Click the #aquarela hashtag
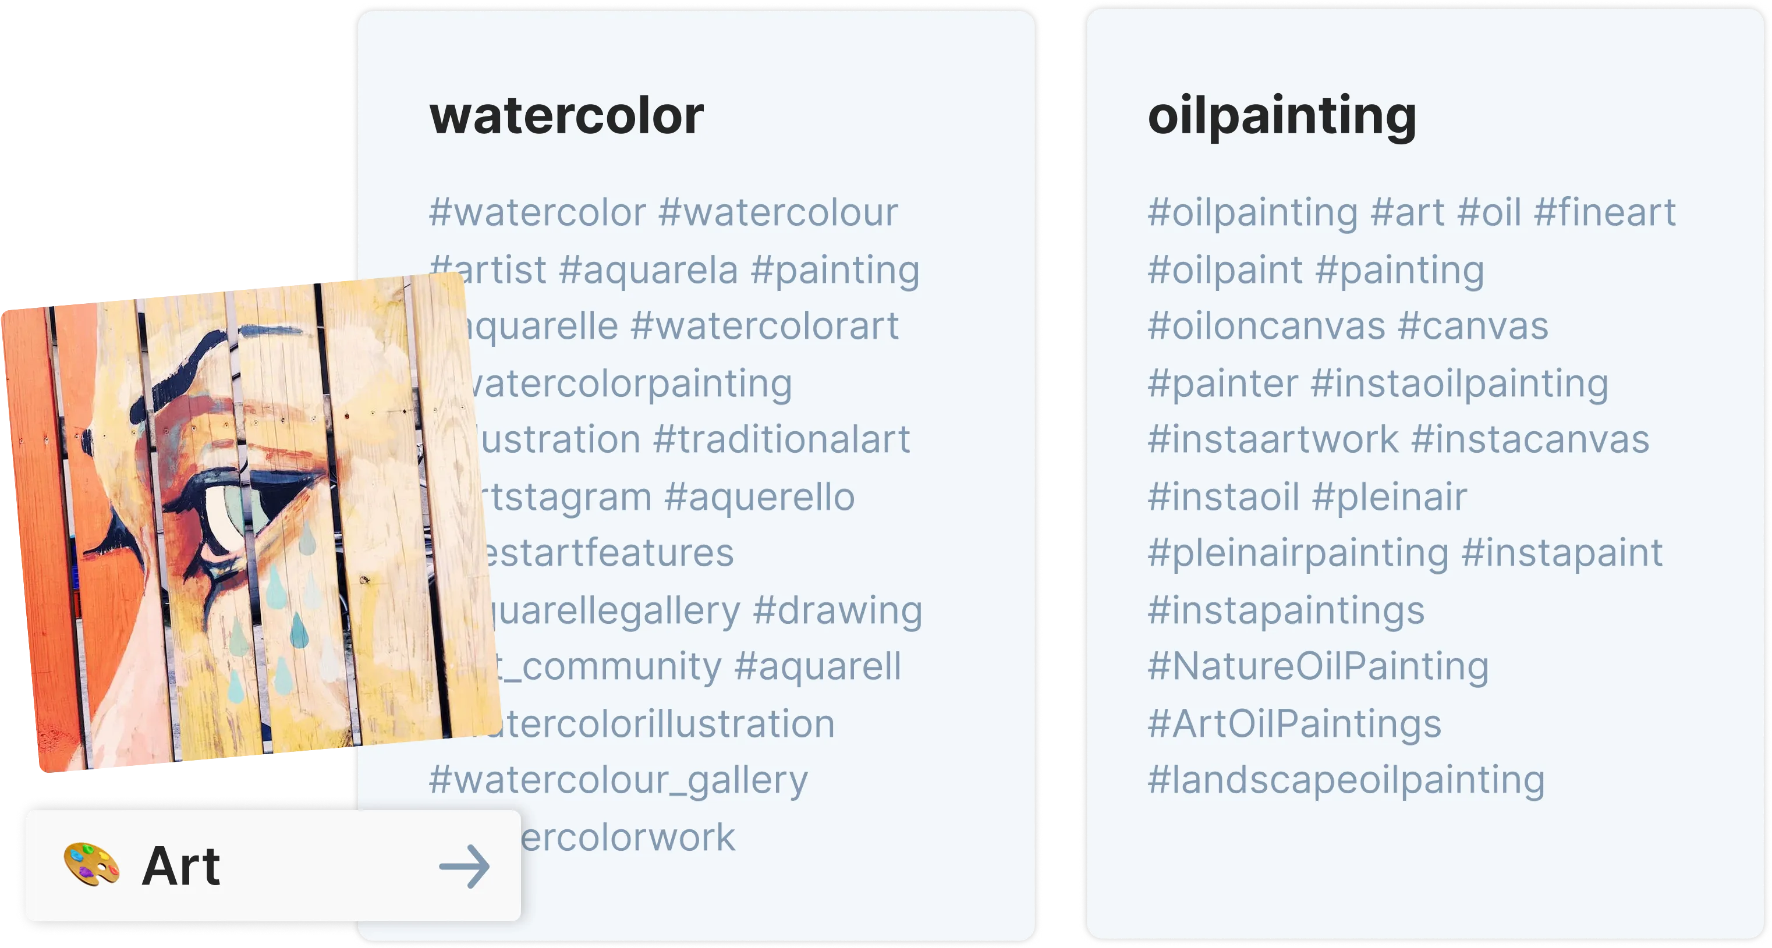Screen dimensions: 1772x948 (x=648, y=269)
